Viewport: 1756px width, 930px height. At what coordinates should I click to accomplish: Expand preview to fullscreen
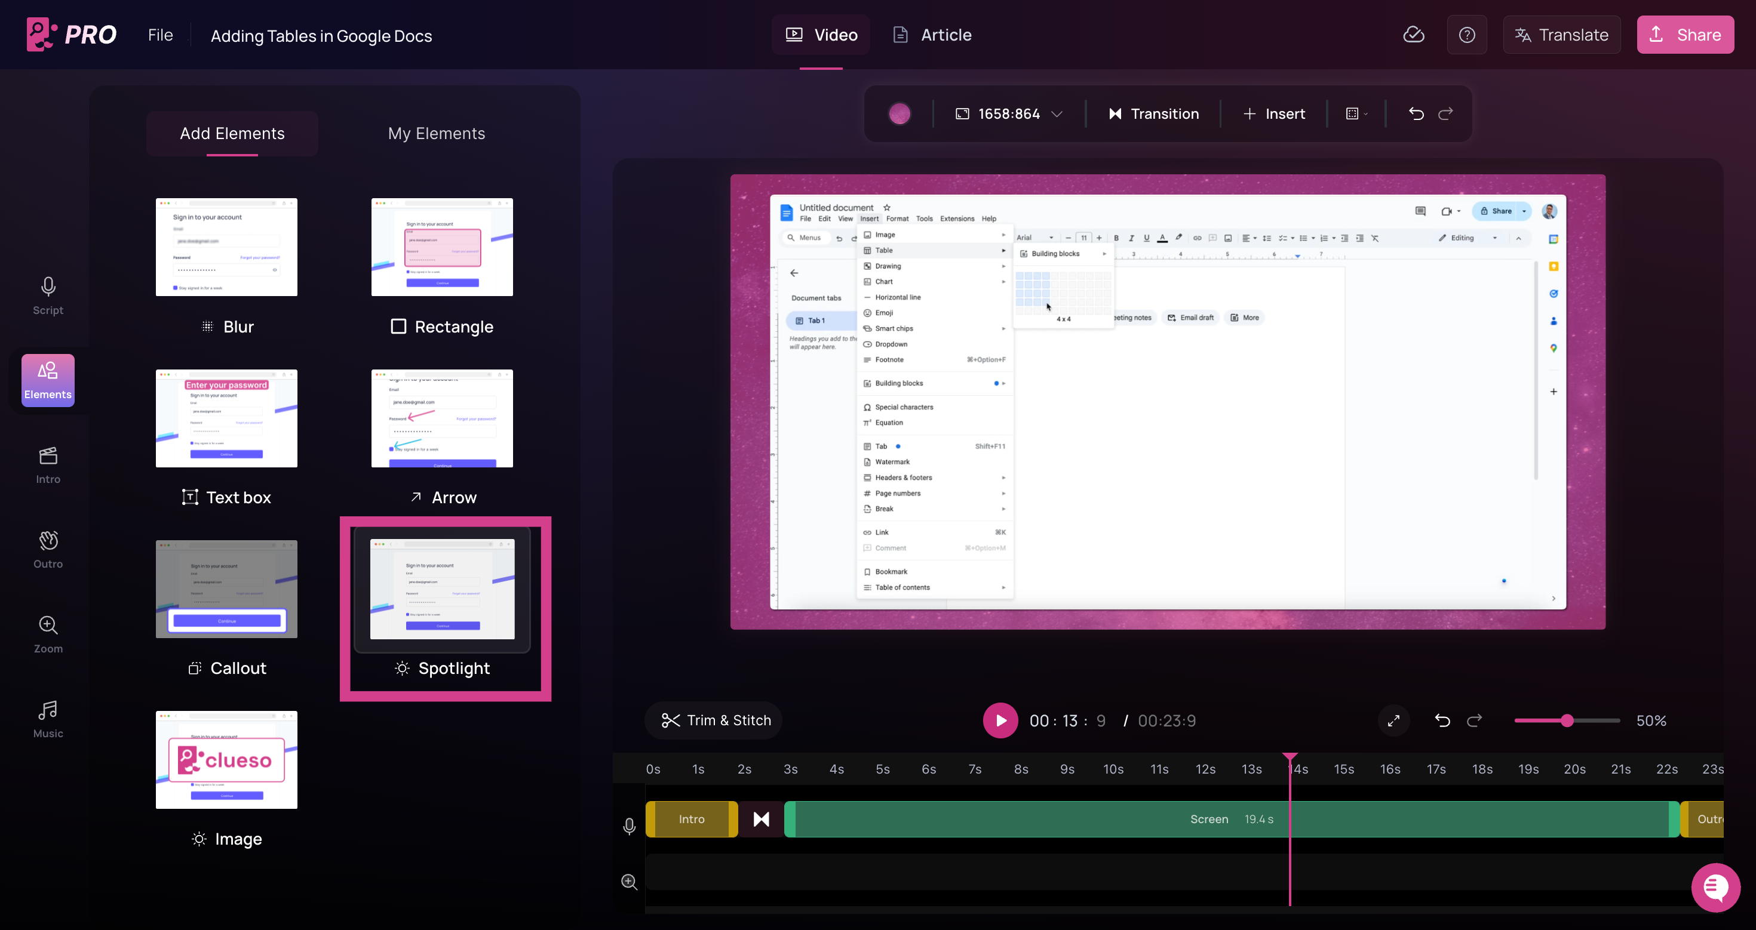[x=1393, y=720]
